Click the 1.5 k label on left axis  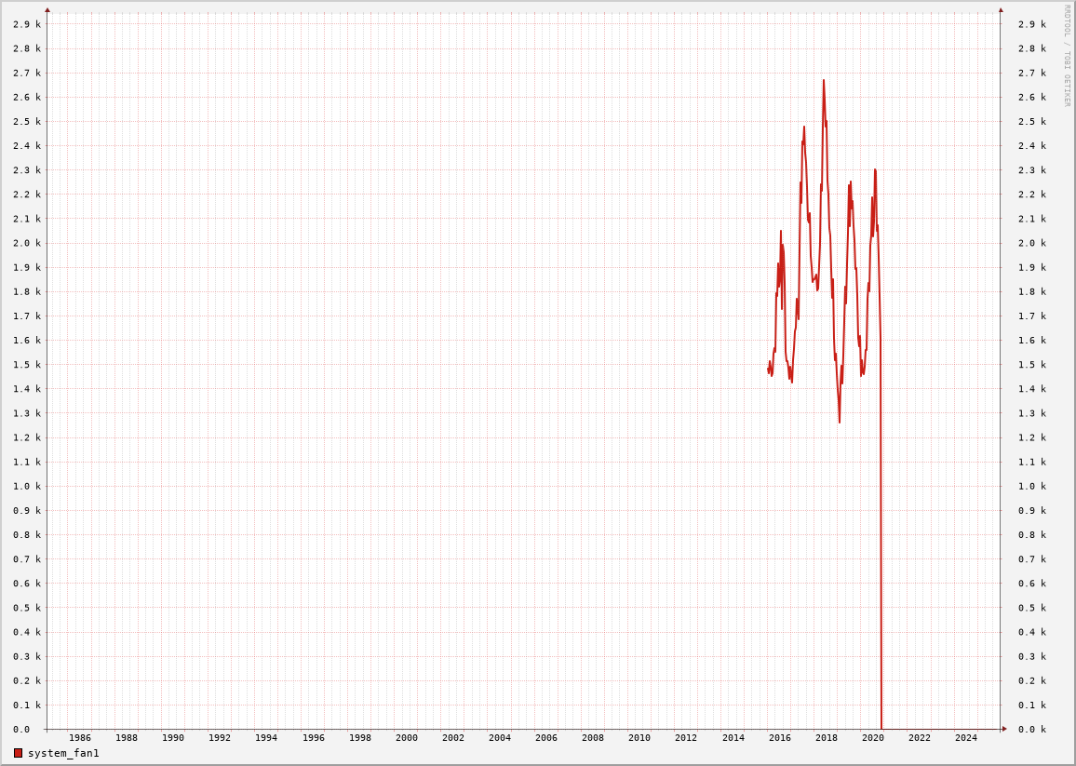point(26,365)
